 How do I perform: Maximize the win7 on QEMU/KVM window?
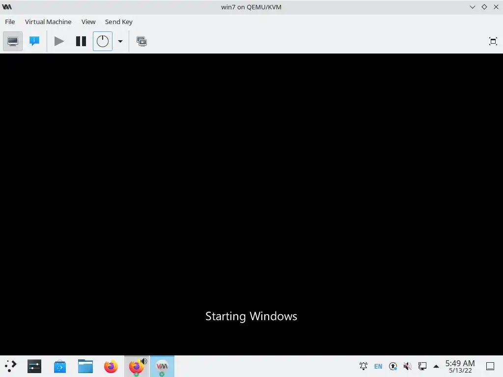click(x=484, y=7)
